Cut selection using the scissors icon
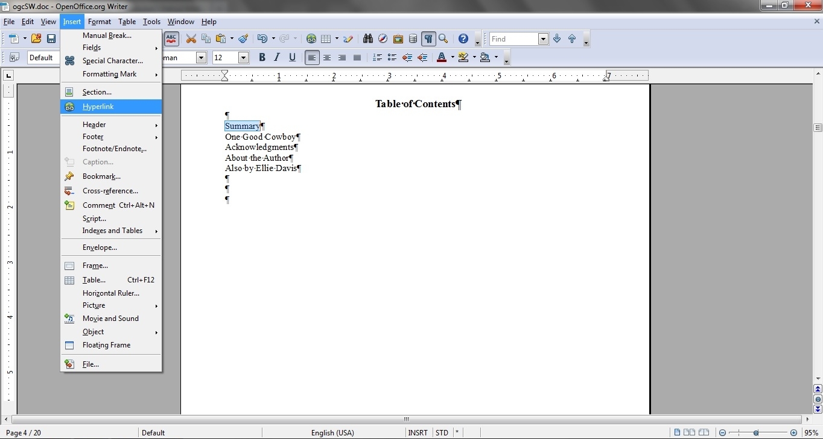Screen dimensions: 823x439 (191, 39)
